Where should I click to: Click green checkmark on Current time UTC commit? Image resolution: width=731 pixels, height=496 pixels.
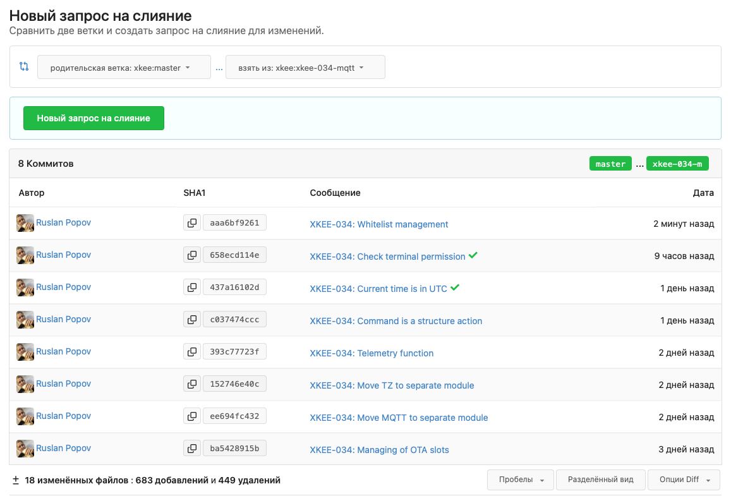click(x=455, y=287)
